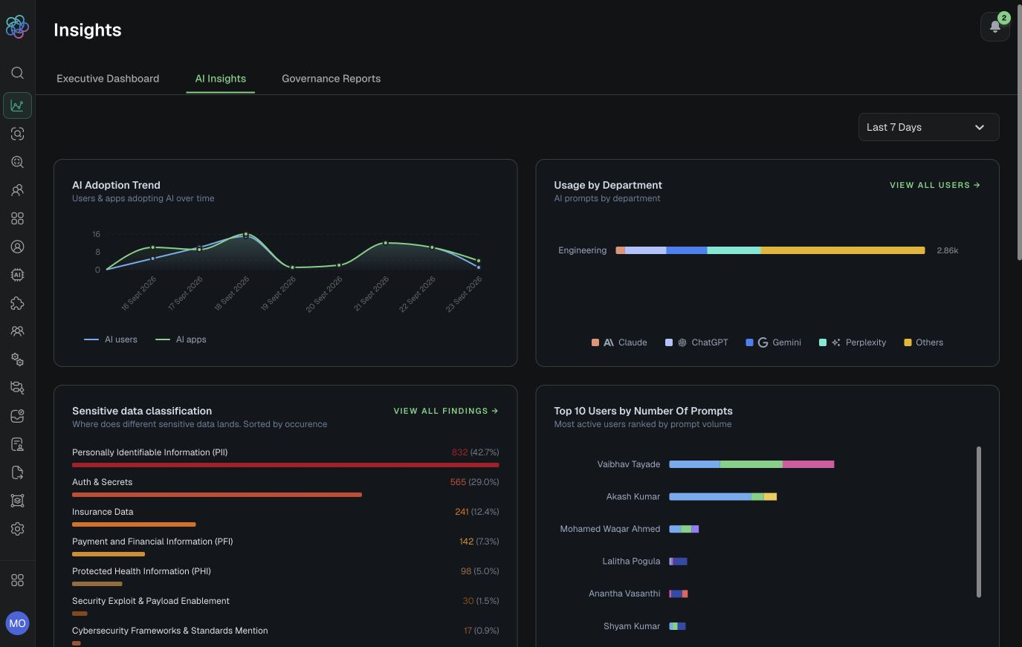Click the Auth & Secrets progress bar
The width and height of the screenshot is (1022, 647).
(217, 495)
